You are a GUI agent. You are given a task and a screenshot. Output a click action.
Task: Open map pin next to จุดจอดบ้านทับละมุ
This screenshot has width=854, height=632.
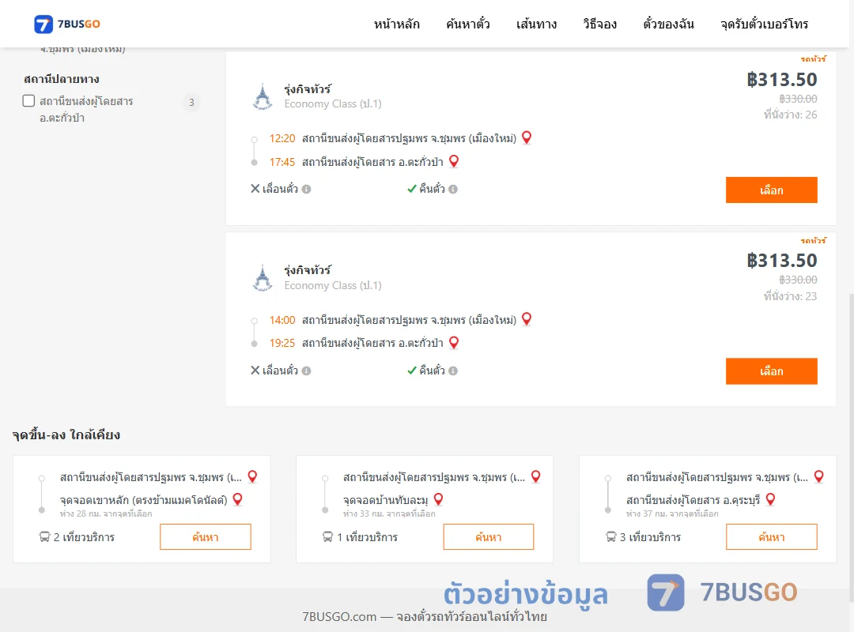tap(438, 499)
